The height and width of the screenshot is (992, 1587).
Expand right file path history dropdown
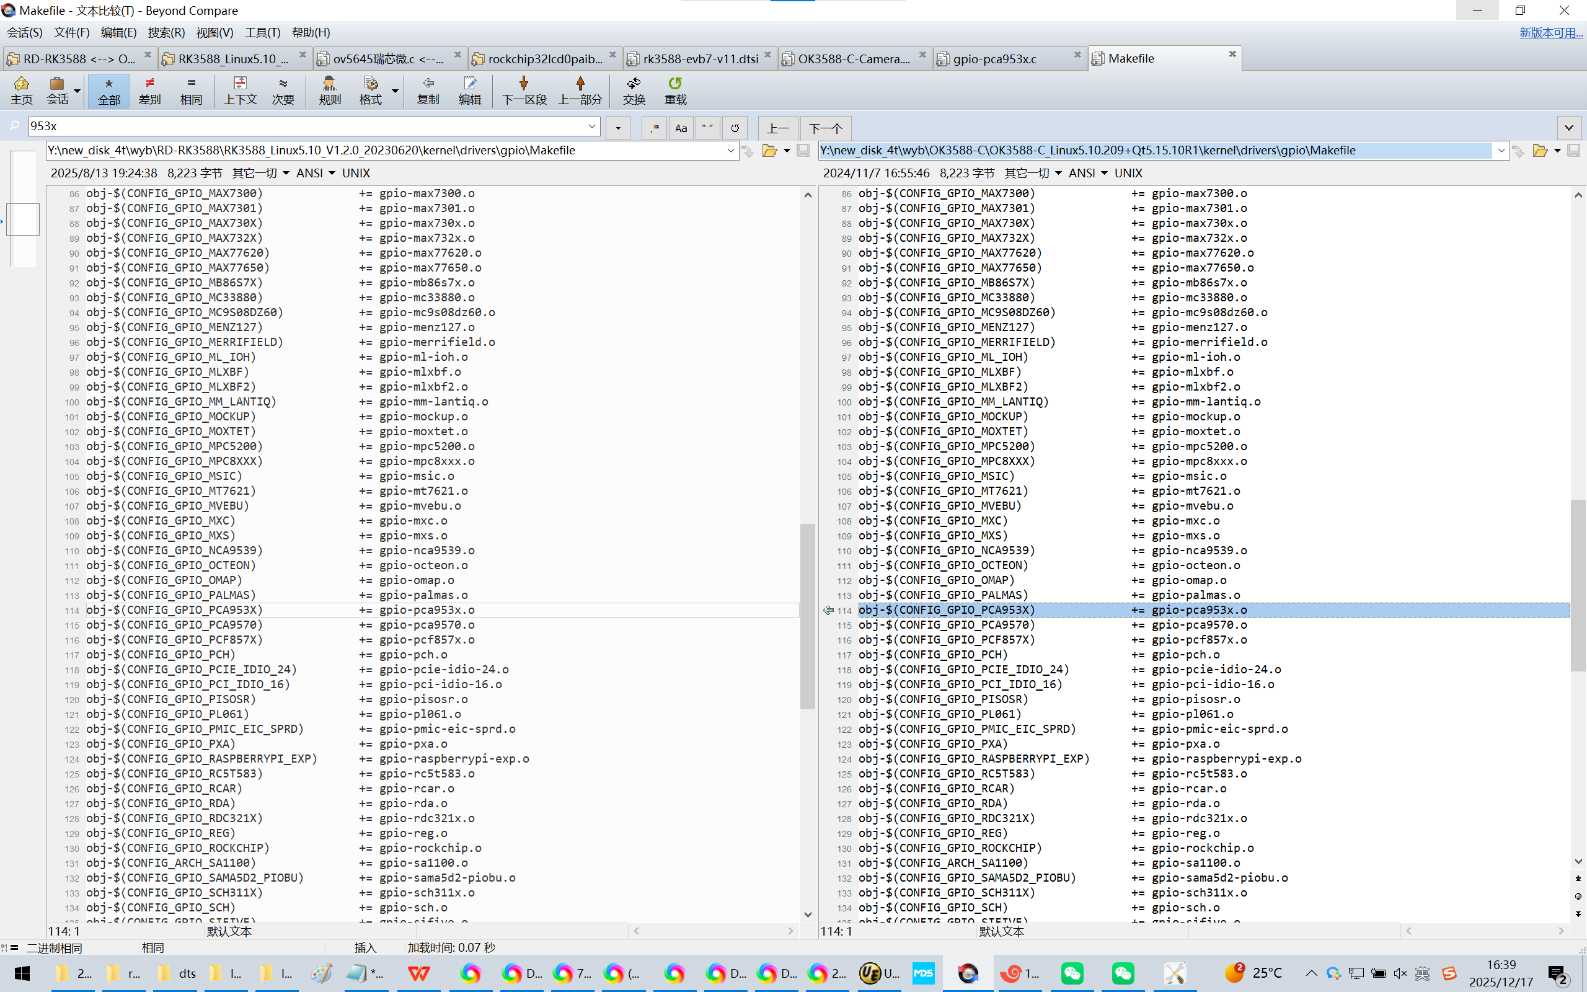[1501, 151]
